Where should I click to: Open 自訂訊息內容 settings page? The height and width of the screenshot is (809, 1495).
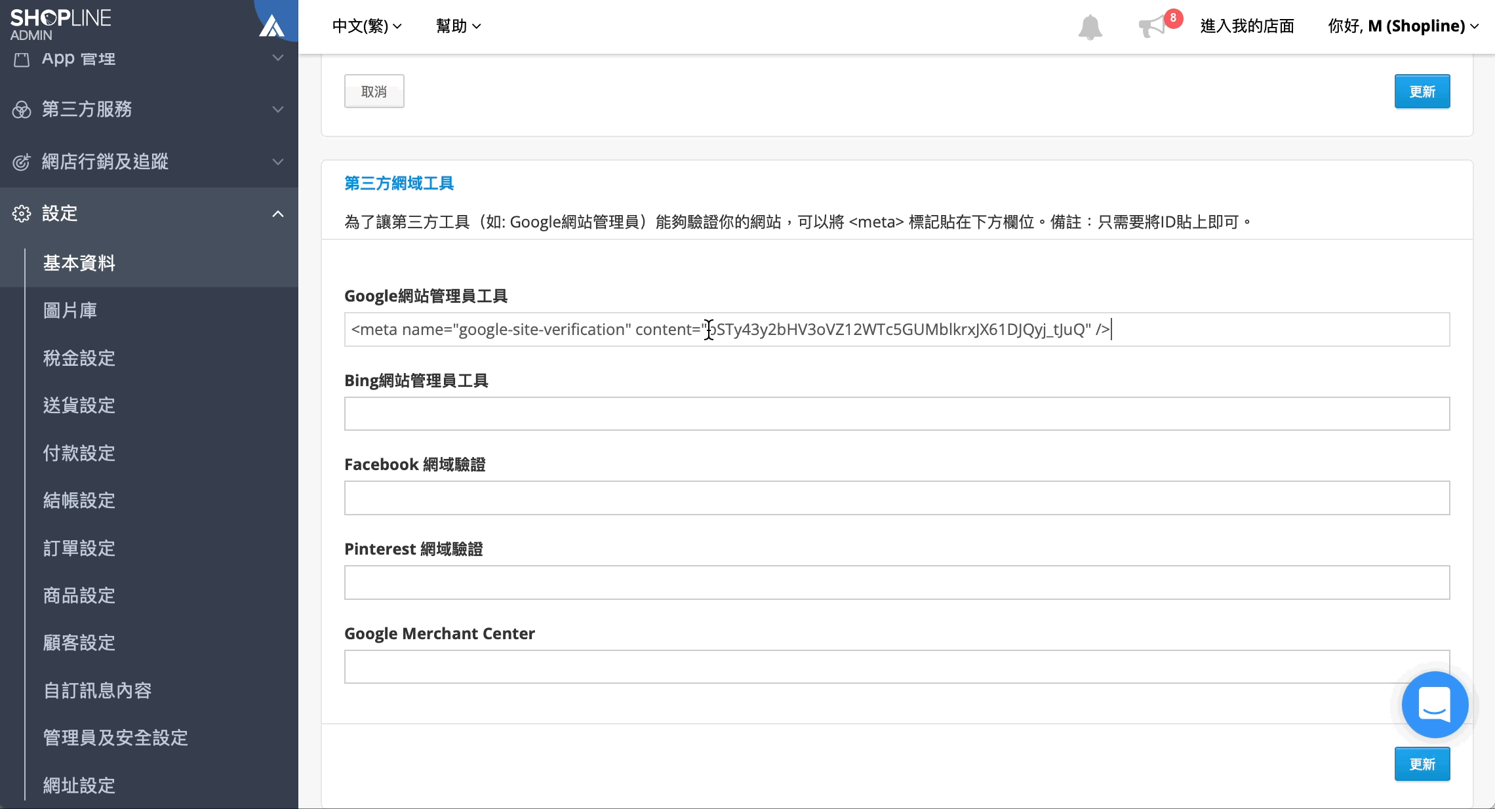98,690
